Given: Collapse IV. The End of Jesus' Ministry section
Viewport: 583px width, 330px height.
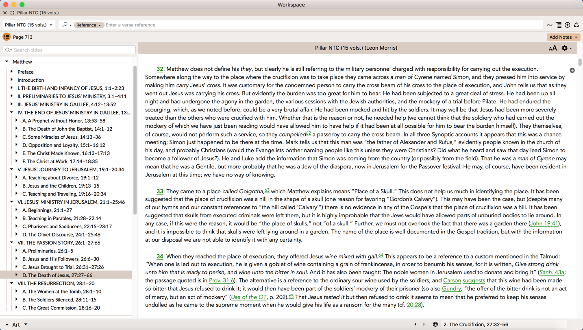Looking at the screenshot, I should coord(12,112).
